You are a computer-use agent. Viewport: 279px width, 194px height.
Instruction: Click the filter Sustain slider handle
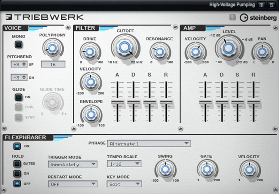[150, 102]
